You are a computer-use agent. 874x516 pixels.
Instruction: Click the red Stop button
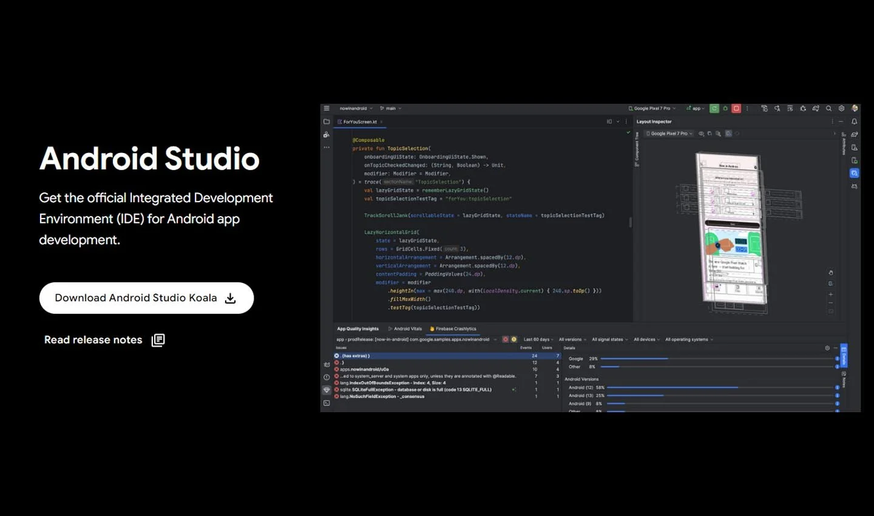click(736, 109)
